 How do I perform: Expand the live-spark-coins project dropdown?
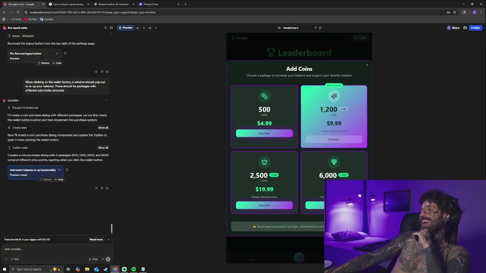point(30,28)
